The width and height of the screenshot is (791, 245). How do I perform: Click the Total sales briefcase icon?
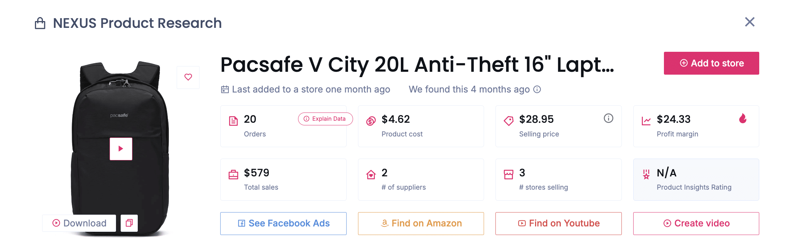233,175
